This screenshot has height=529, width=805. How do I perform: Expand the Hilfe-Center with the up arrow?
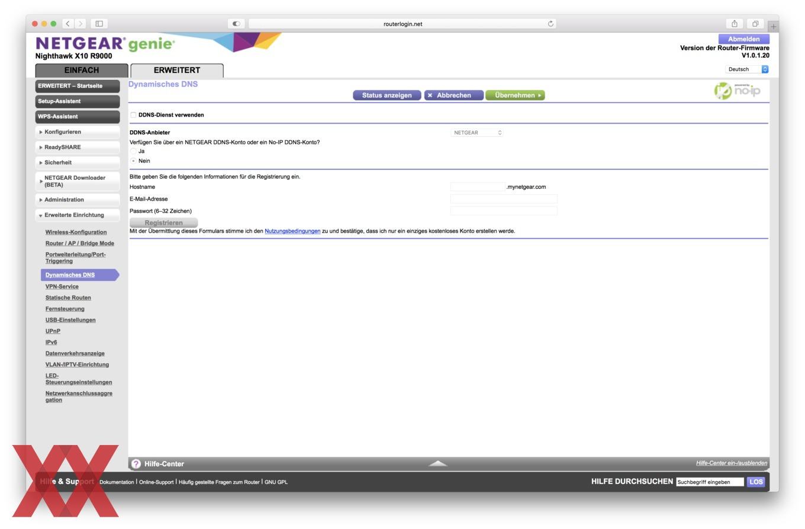coord(438,463)
